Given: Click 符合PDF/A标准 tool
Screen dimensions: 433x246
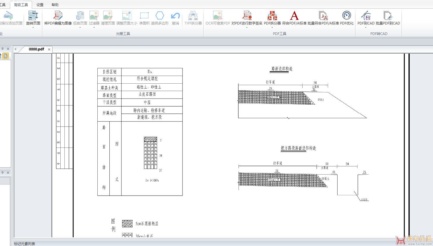Looking at the screenshot, I should (294, 18).
